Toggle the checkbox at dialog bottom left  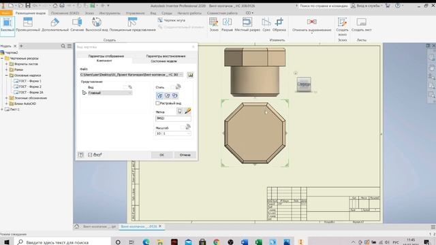point(90,154)
